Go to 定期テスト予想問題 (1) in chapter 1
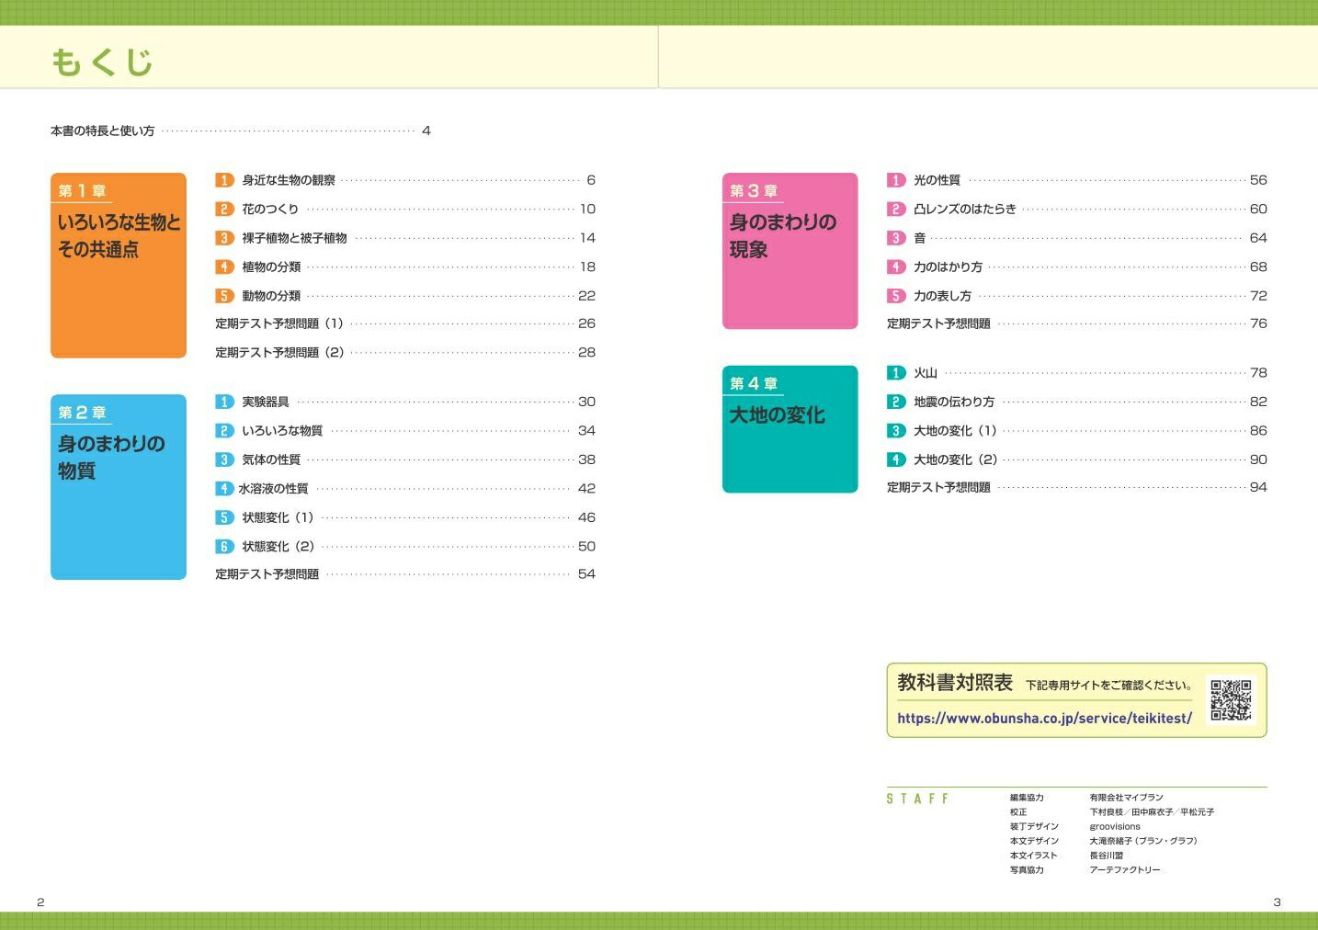The width and height of the screenshot is (1318, 930). [278, 323]
